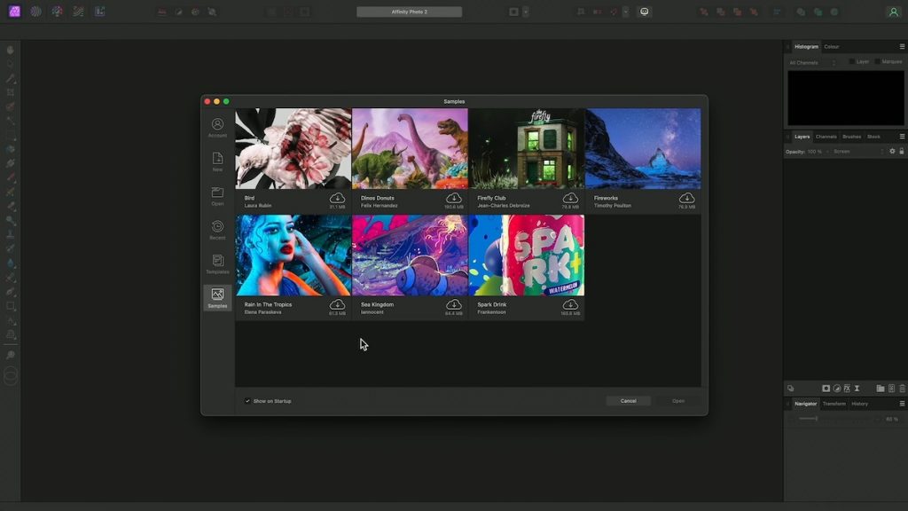Viewport: 908px width, 511px height.
Task: Select the View hand tool
Action: (11, 51)
